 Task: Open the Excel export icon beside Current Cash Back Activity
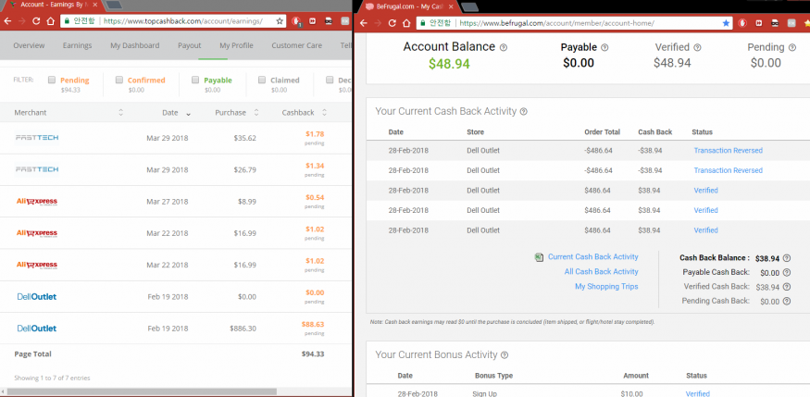click(x=539, y=256)
